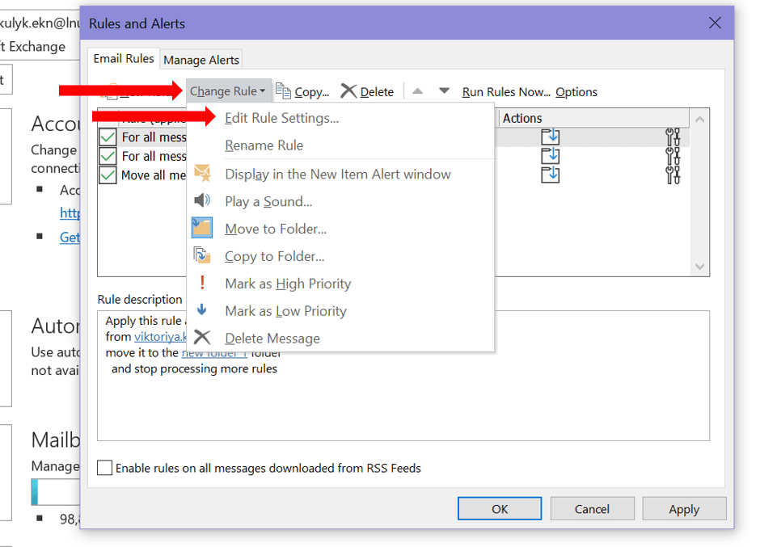Move rule down with triangle arrow
This screenshot has height=547, width=760.
tap(444, 91)
